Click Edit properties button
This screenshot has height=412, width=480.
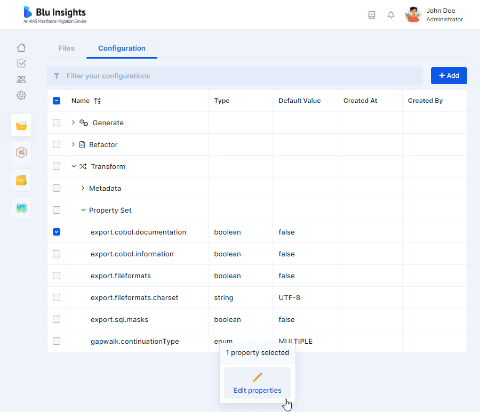click(x=258, y=383)
